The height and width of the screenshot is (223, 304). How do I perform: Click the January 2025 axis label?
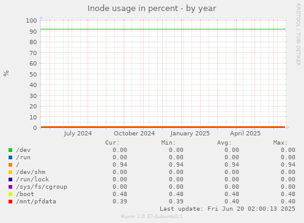click(190, 134)
